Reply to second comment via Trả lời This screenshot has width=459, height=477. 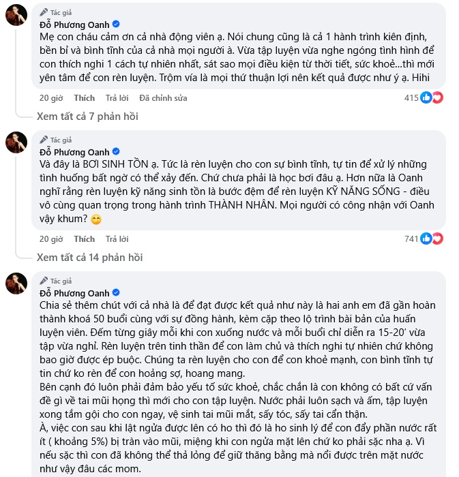coord(117,239)
